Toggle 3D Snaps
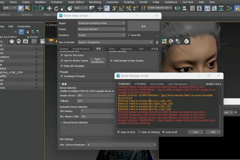Screen dimensions: 240x160 point(115,8)
